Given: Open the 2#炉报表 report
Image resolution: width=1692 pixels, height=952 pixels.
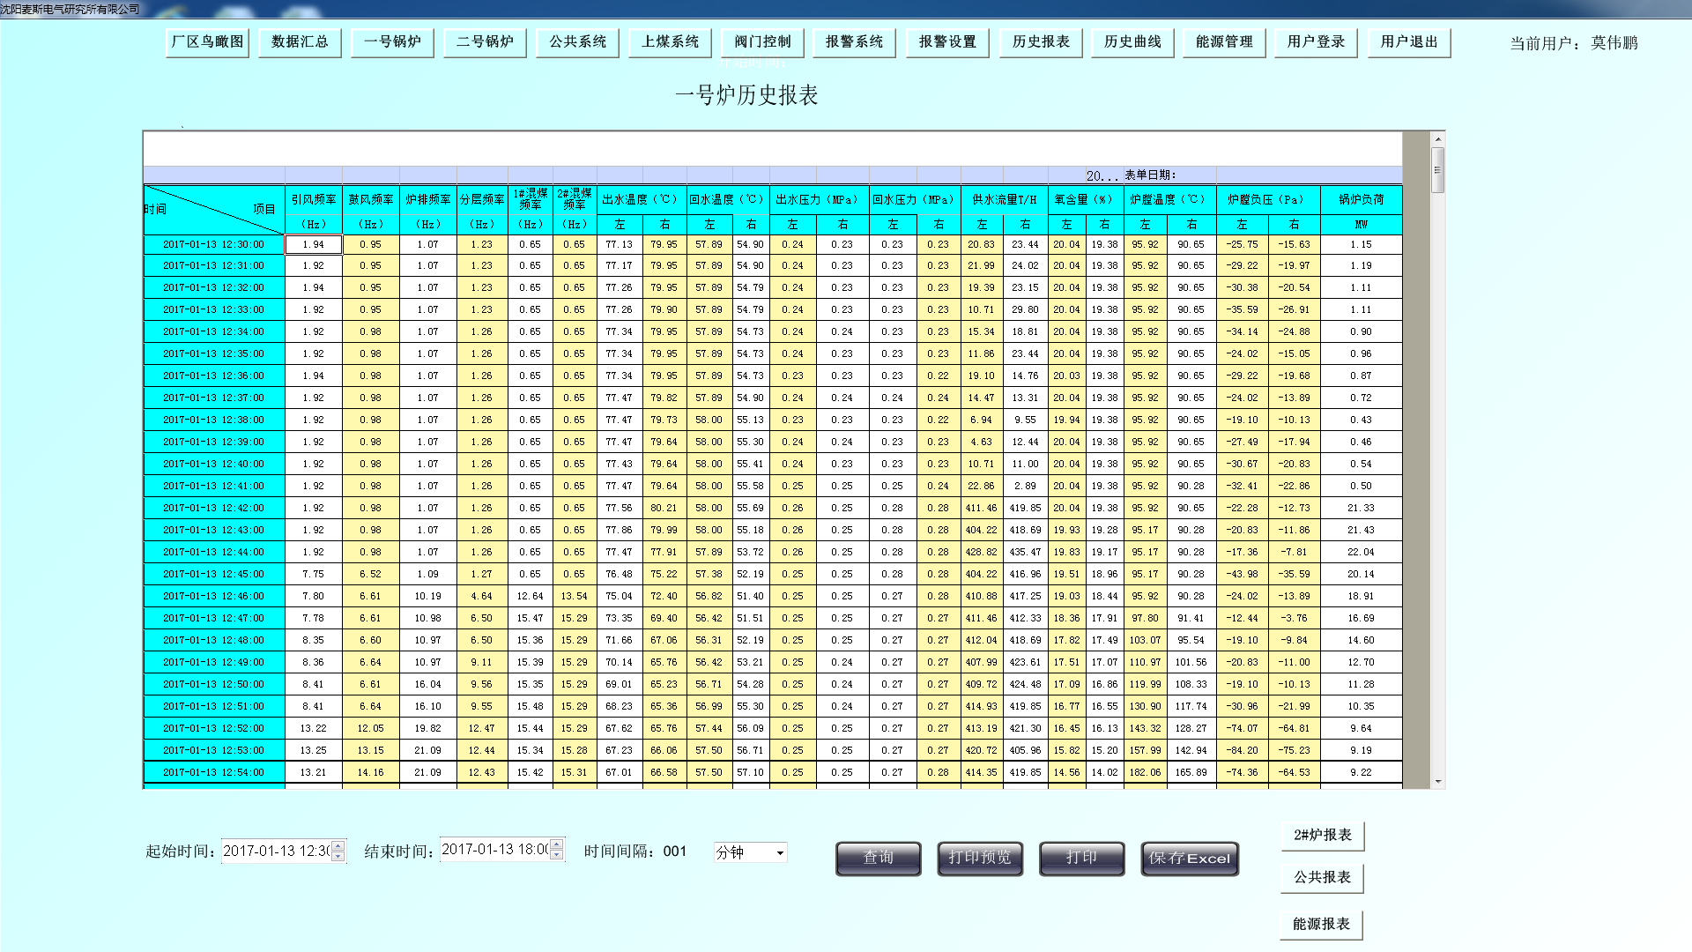Looking at the screenshot, I should [1322, 835].
